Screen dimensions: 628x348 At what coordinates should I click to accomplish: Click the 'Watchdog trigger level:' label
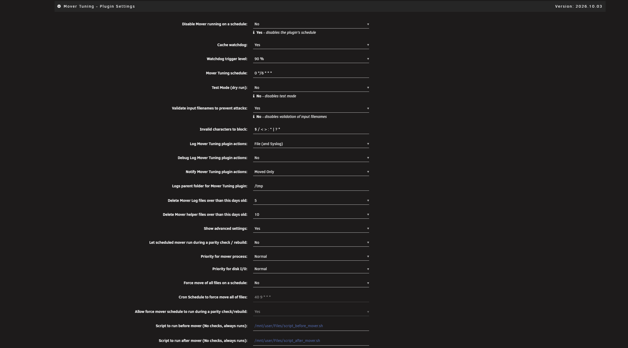(x=227, y=59)
